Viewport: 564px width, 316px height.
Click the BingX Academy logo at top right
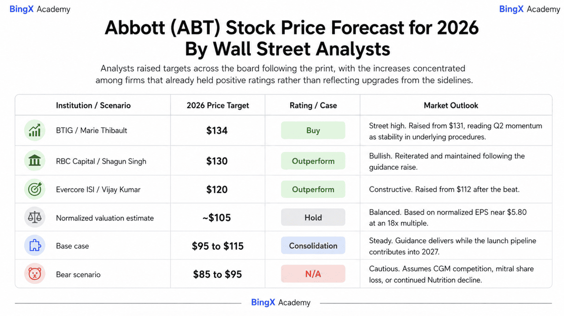530,9
